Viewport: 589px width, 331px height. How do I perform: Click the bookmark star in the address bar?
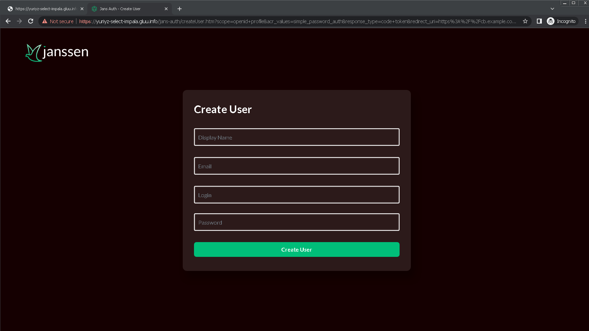[x=525, y=21]
